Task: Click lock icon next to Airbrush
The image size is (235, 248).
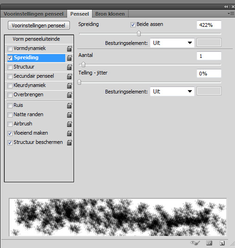Action: (x=69, y=124)
